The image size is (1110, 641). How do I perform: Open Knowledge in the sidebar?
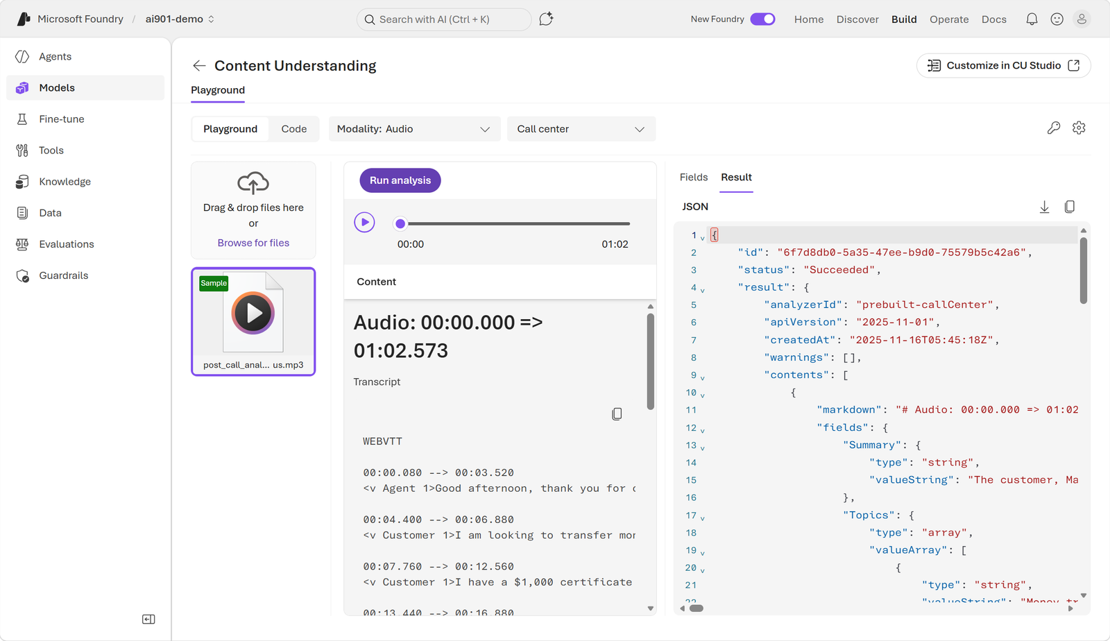coord(85,182)
